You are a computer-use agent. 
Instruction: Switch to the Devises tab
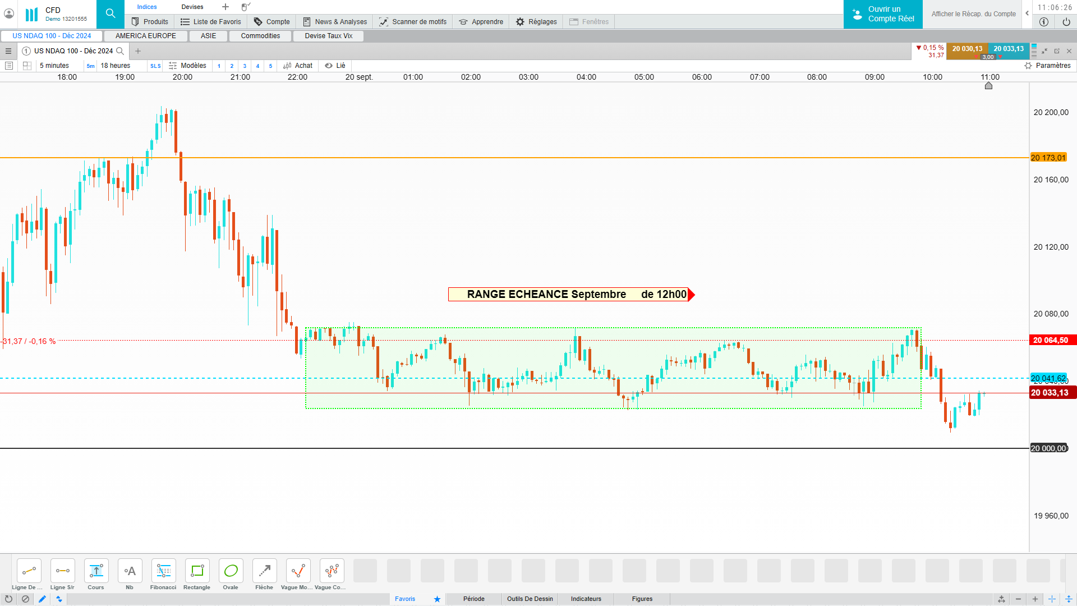point(192,7)
